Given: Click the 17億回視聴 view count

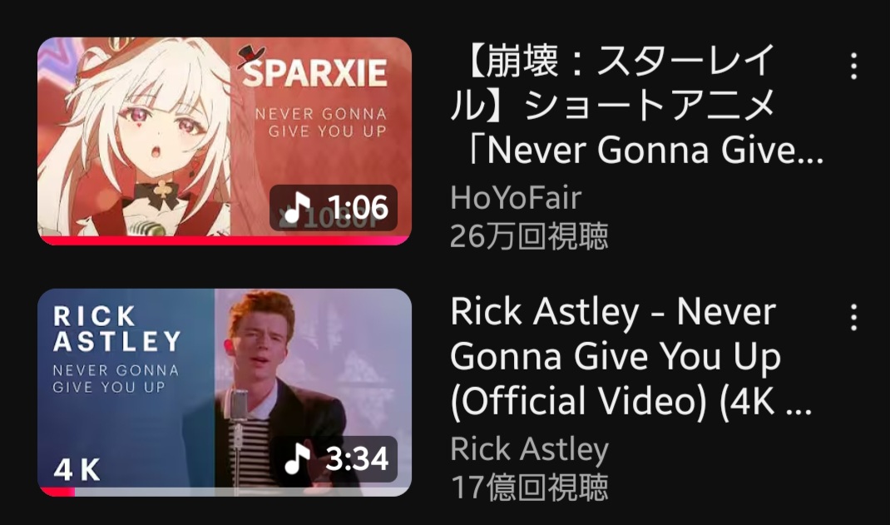Looking at the screenshot, I should [x=529, y=488].
